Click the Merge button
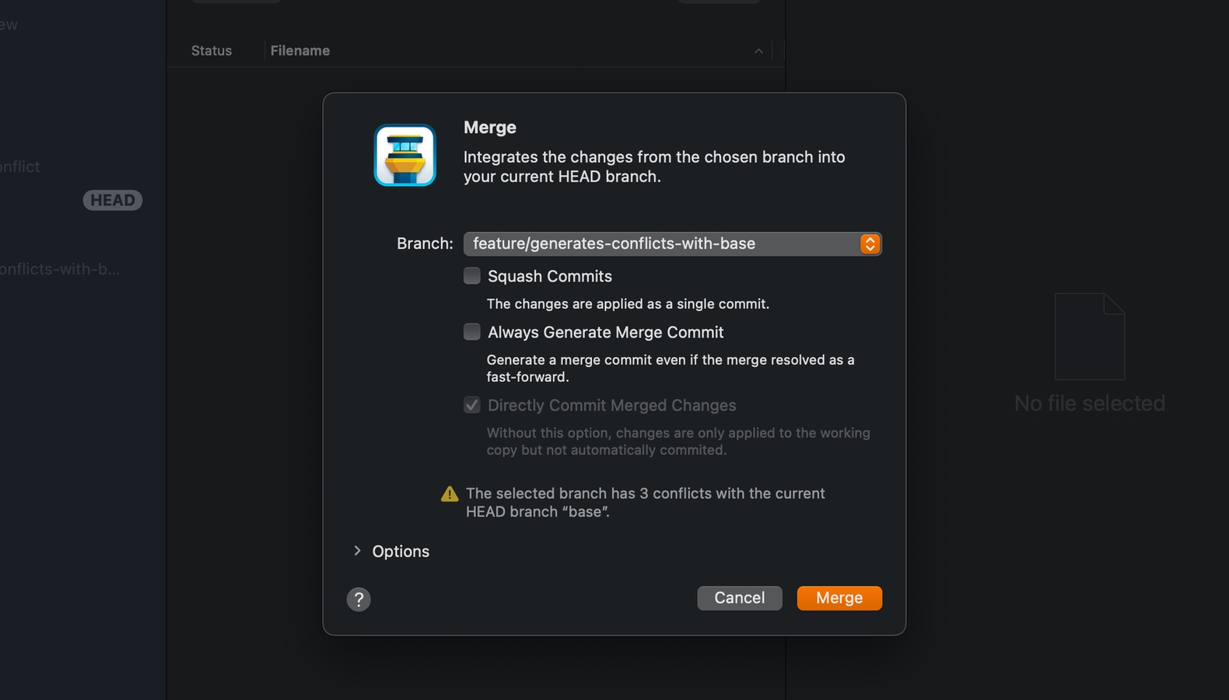This screenshot has height=700, width=1229. pyautogui.click(x=839, y=597)
